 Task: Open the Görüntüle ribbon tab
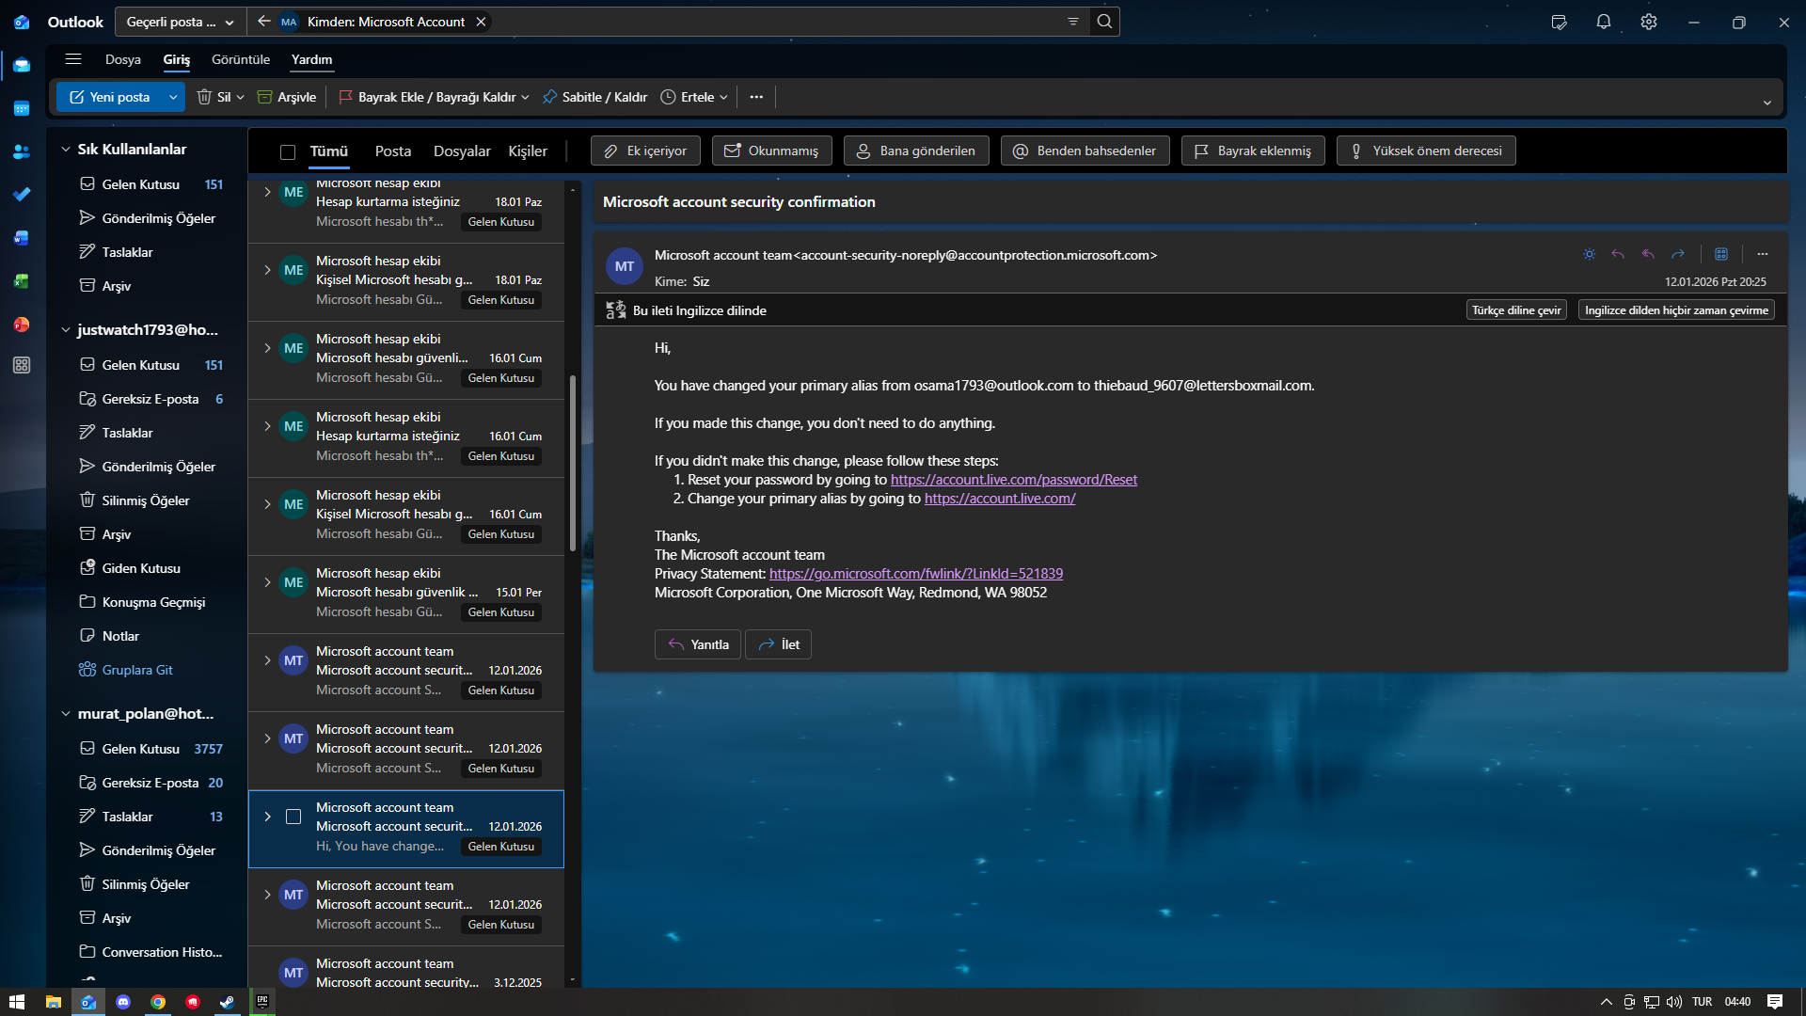point(241,59)
